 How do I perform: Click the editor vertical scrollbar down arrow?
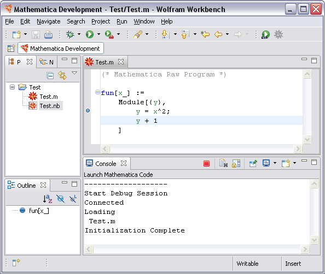tap(307, 139)
